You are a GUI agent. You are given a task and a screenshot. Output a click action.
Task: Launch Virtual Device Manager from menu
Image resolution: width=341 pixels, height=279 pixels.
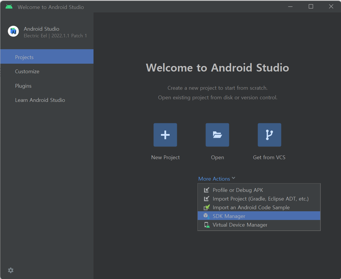coord(259,225)
